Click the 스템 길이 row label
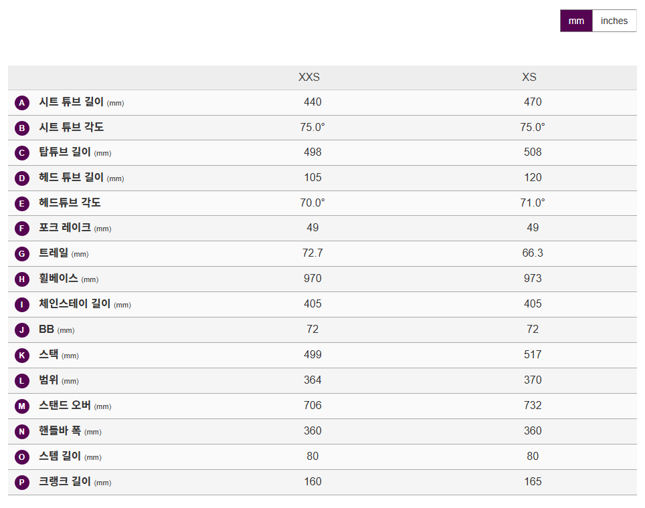Screen dimensions: 645x508 click(60, 457)
